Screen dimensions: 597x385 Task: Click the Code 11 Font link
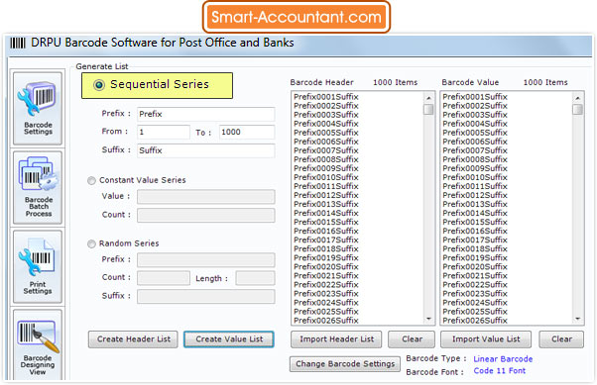point(499,370)
